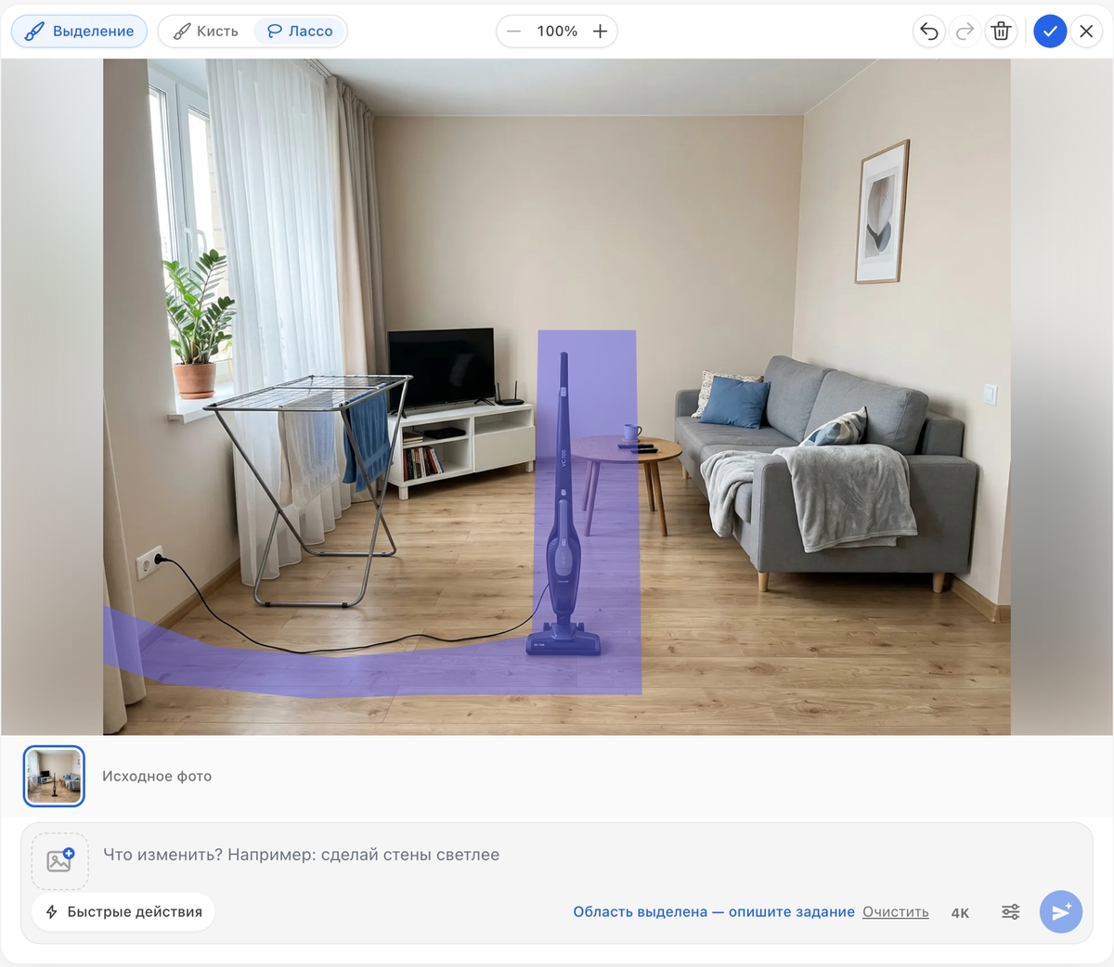Confirm selection with the blue checkmark
The image size is (1114, 967).
1050,32
